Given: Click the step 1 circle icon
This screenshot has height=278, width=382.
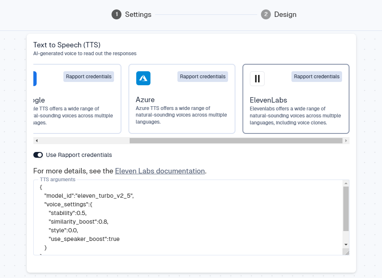Looking at the screenshot, I should coord(116,14).
